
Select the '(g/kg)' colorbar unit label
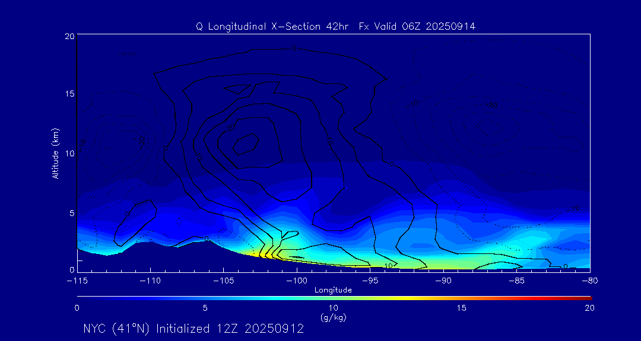[x=333, y=317]
